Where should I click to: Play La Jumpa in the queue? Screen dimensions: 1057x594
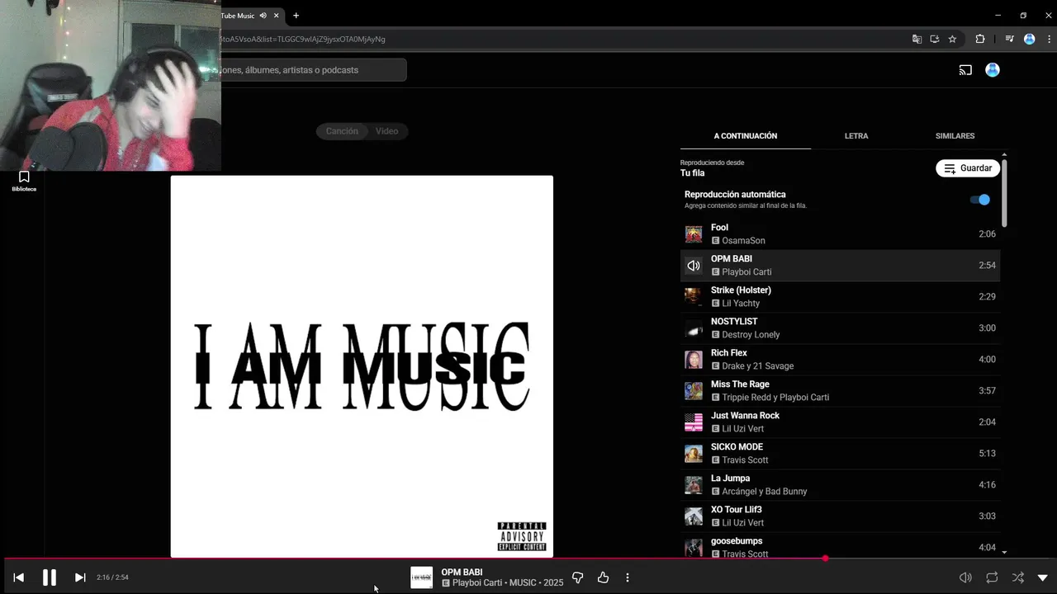pyautogui.click(x=840, y=485)
